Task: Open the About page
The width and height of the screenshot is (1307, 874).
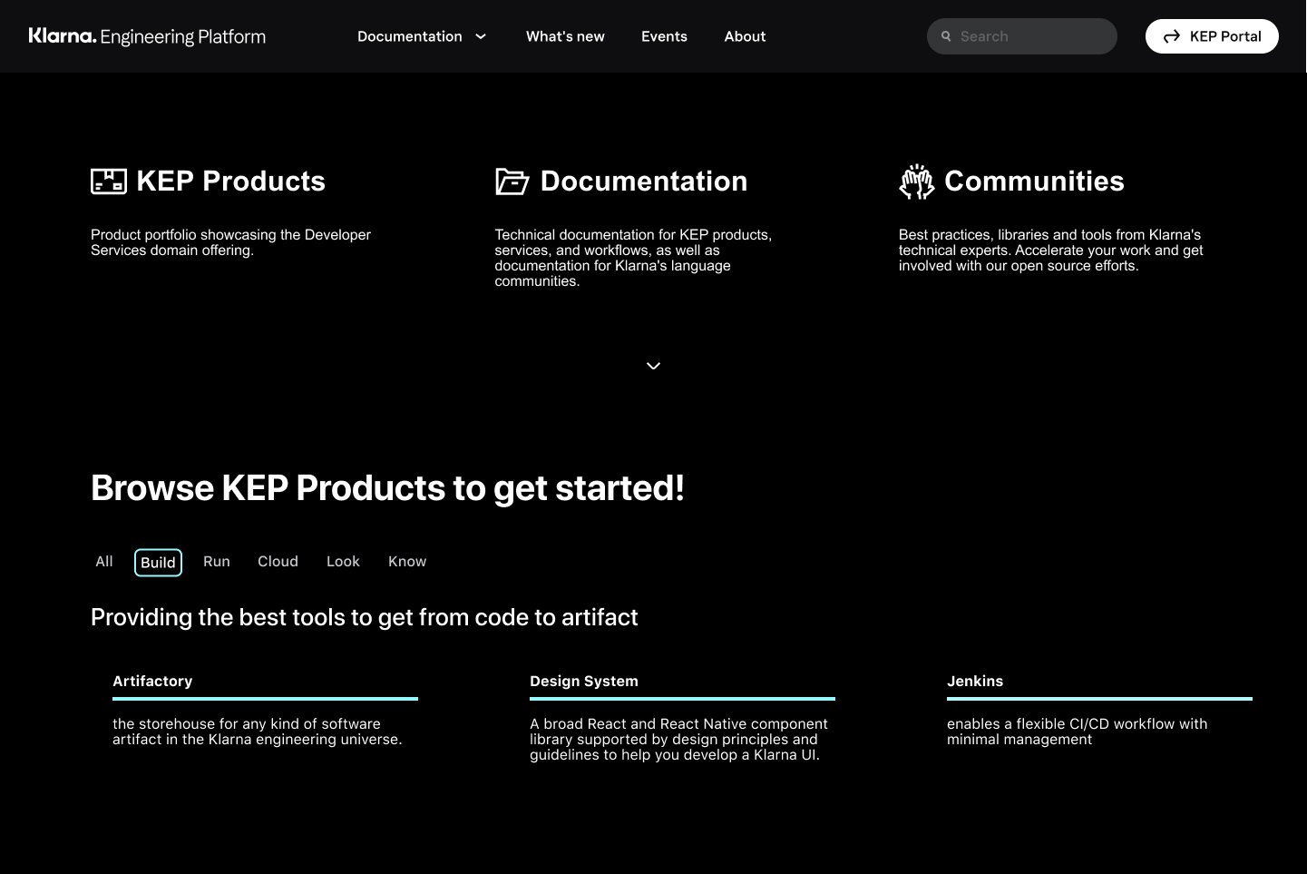Action: click(745, 36)
